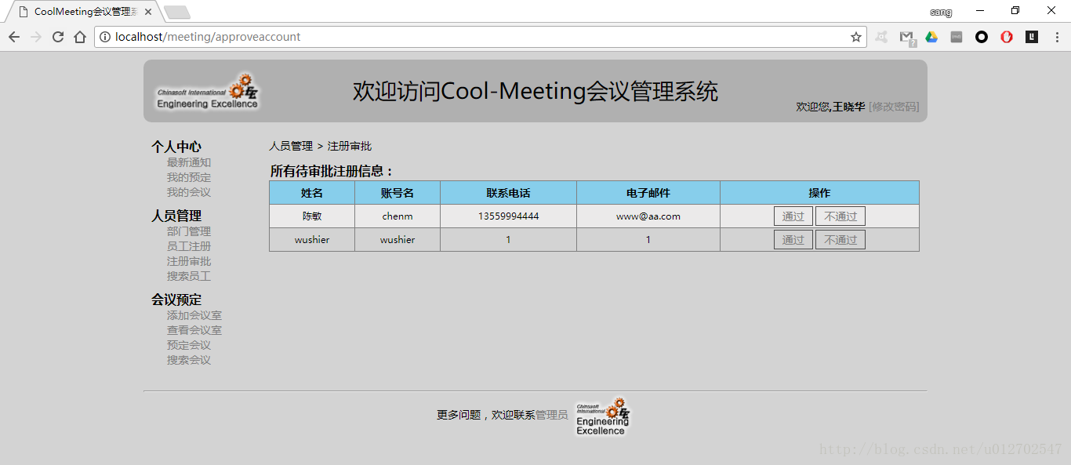Close the CoolMeeting browser tab

tap(148, 12)
